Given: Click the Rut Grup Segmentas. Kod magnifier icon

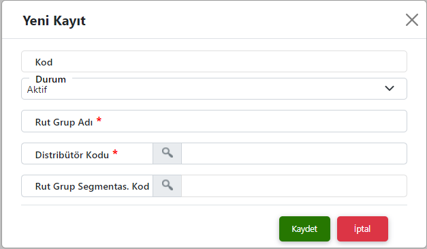Looking at the screenshot, I should [168, 186].
